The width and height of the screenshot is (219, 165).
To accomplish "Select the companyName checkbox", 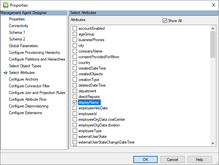I will (x=75, y=51).
